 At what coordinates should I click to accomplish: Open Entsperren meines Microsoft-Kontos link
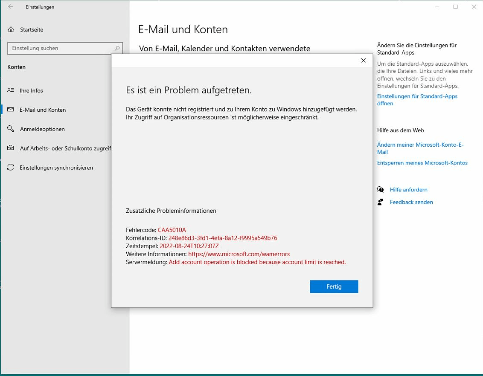point(422,163)
